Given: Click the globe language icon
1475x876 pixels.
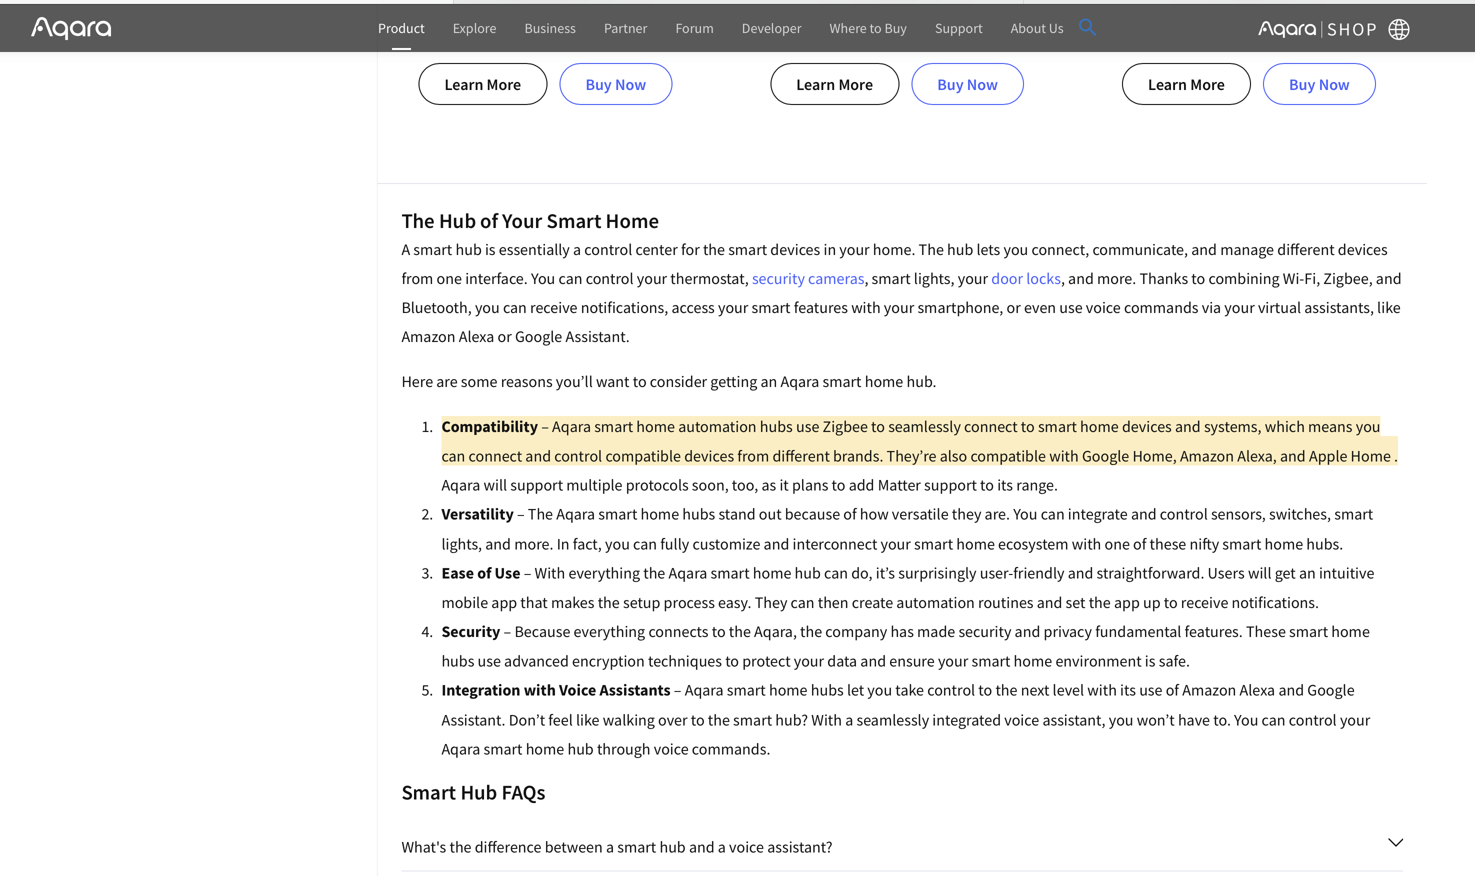Looking at the screenshot, I should point(1398,29).
